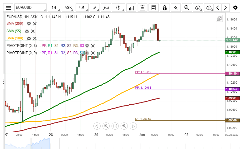Go to next chart with right chevron
Viewport: 243px width, 152px height.
(x=225, y=8)
